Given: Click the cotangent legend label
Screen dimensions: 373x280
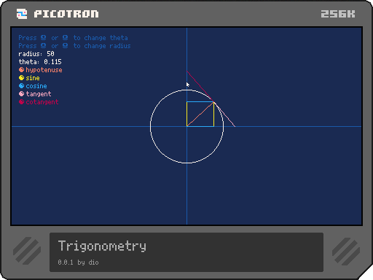Looking at the screenshot, I should click(42, 102).
